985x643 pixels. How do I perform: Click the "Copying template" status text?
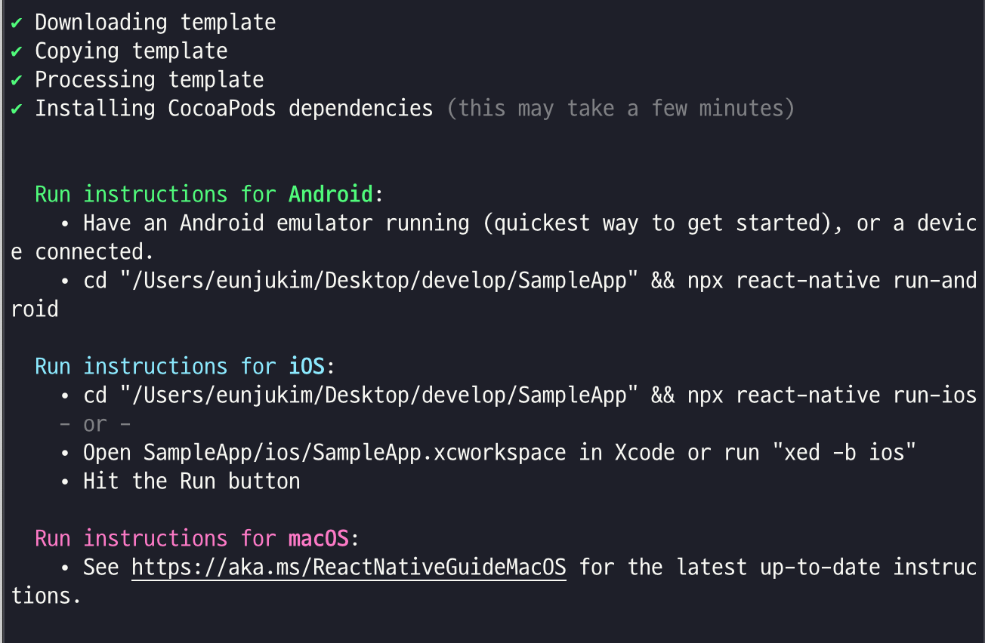(x=131, y=51)
